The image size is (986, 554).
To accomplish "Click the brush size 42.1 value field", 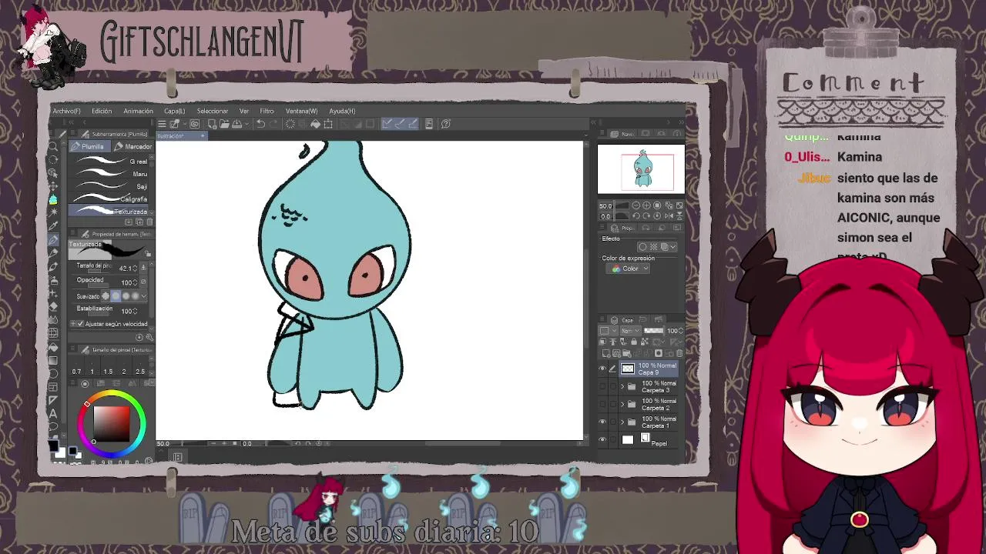I will click(x=125, y=268).
